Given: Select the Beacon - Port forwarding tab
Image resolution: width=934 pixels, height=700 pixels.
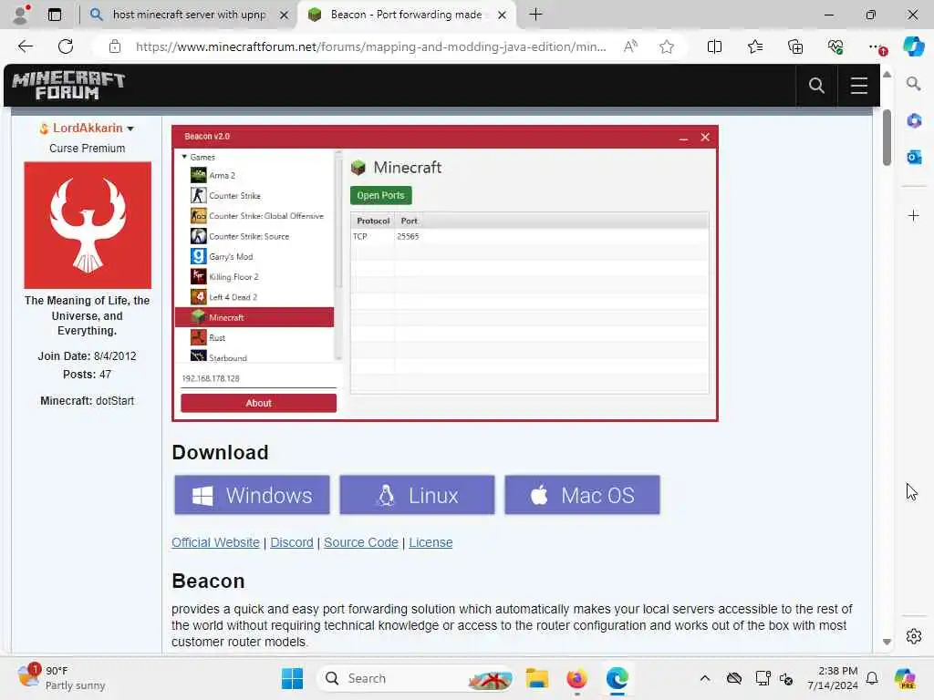Looking at the screenshot, I should tap(406, 15).
